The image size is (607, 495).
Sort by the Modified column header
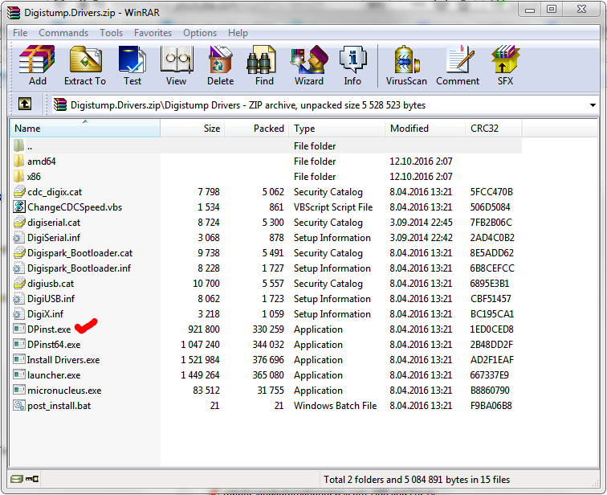pyautogui.click(x=409, y=129)
